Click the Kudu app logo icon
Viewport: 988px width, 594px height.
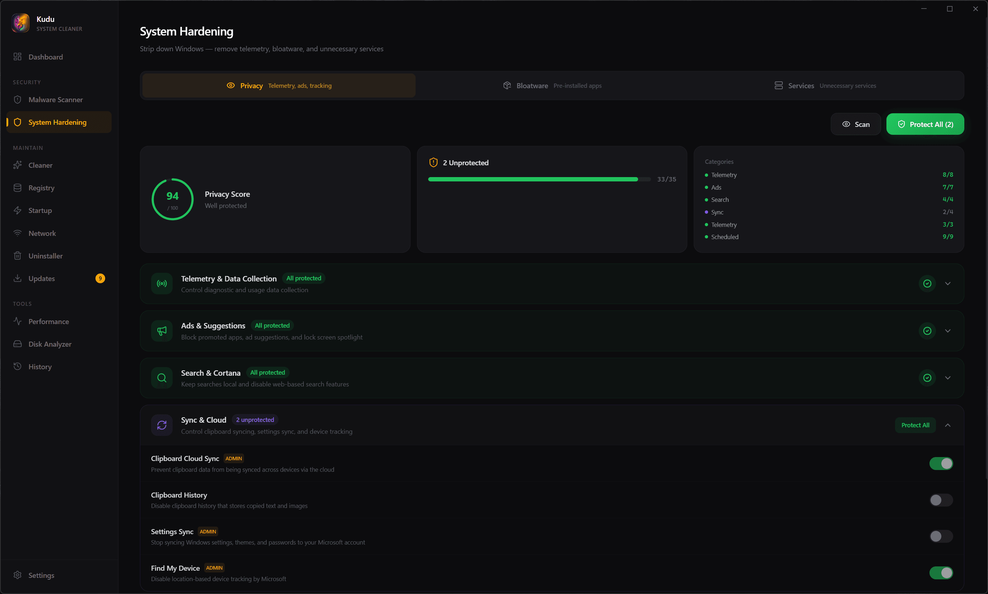(x=20, y=23)
